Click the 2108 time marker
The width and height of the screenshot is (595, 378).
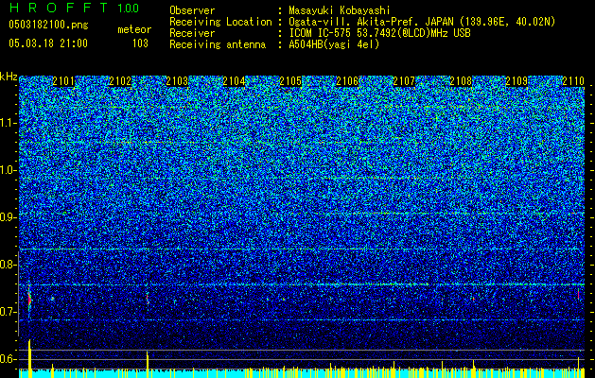461,81
